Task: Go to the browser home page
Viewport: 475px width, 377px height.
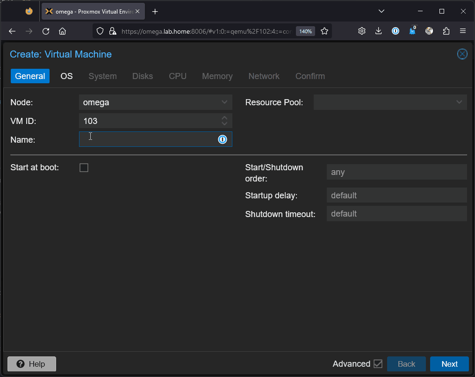Action: [x=62, y=31]
